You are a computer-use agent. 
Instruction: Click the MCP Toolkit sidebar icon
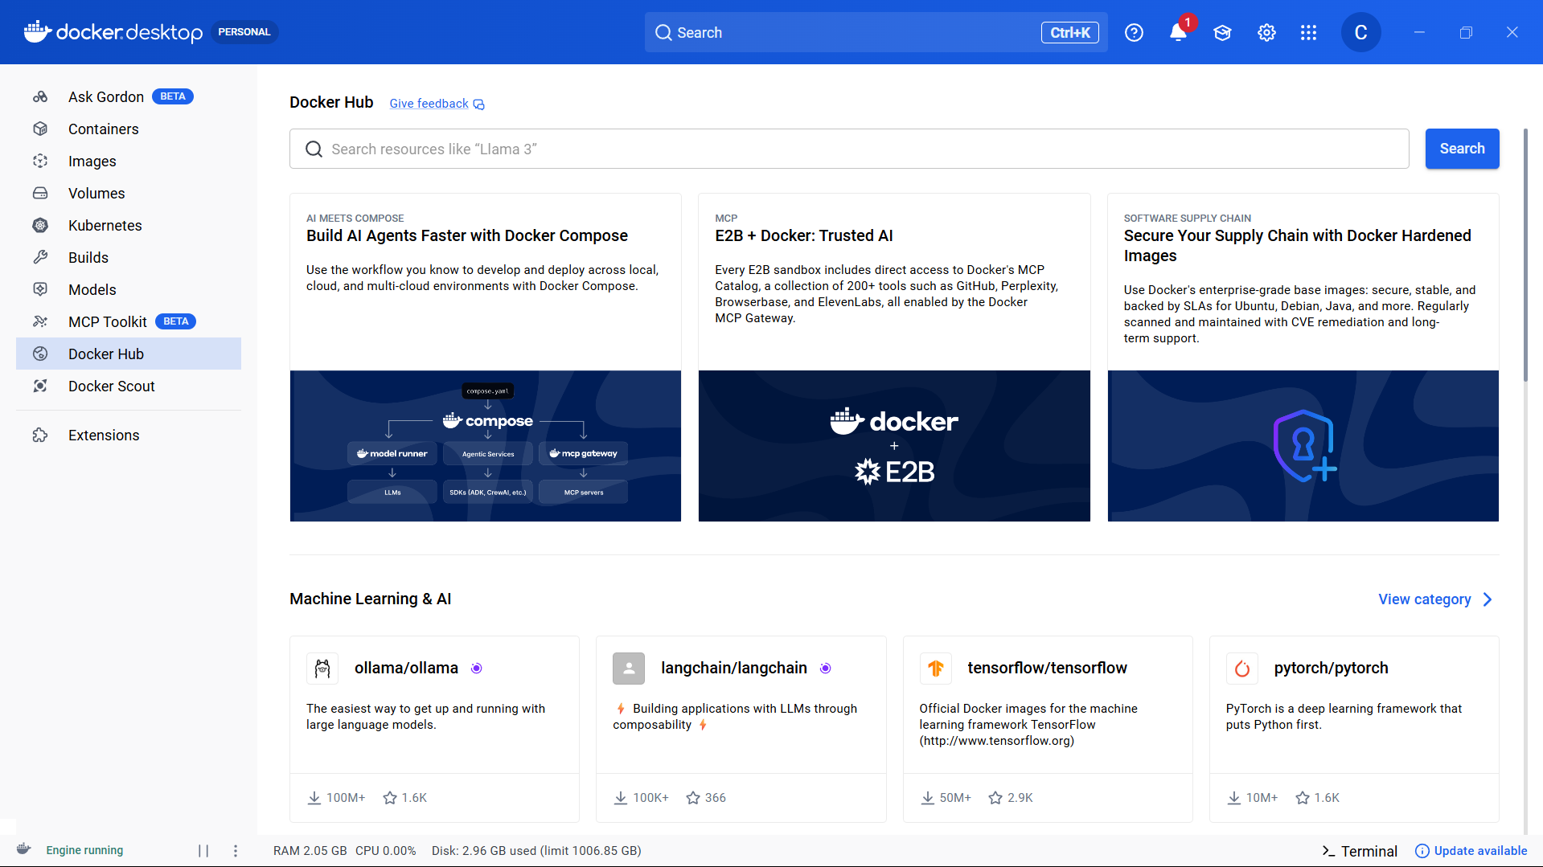[40, 321]
